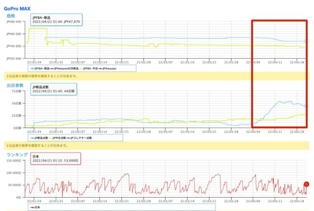Click the JPY20 000 axis label

(x=14, y=59)
